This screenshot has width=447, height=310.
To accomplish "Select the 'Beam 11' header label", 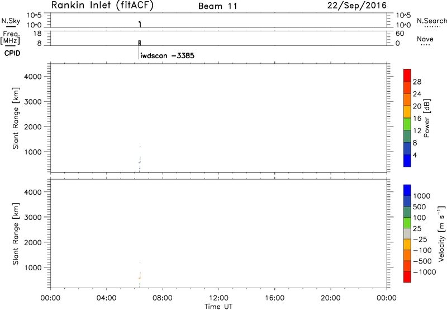I will click(x=218, y=6).
